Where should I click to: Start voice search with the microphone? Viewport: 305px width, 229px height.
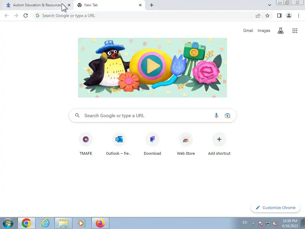[x=216, y=115]
